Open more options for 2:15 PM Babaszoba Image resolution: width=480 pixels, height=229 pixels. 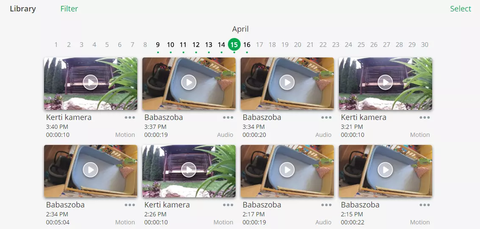click(x=425, y=205)
